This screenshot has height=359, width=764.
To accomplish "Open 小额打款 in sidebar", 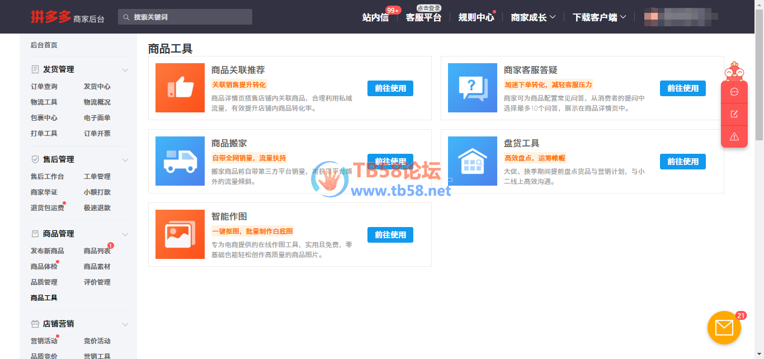I will [x=97, y=192].
